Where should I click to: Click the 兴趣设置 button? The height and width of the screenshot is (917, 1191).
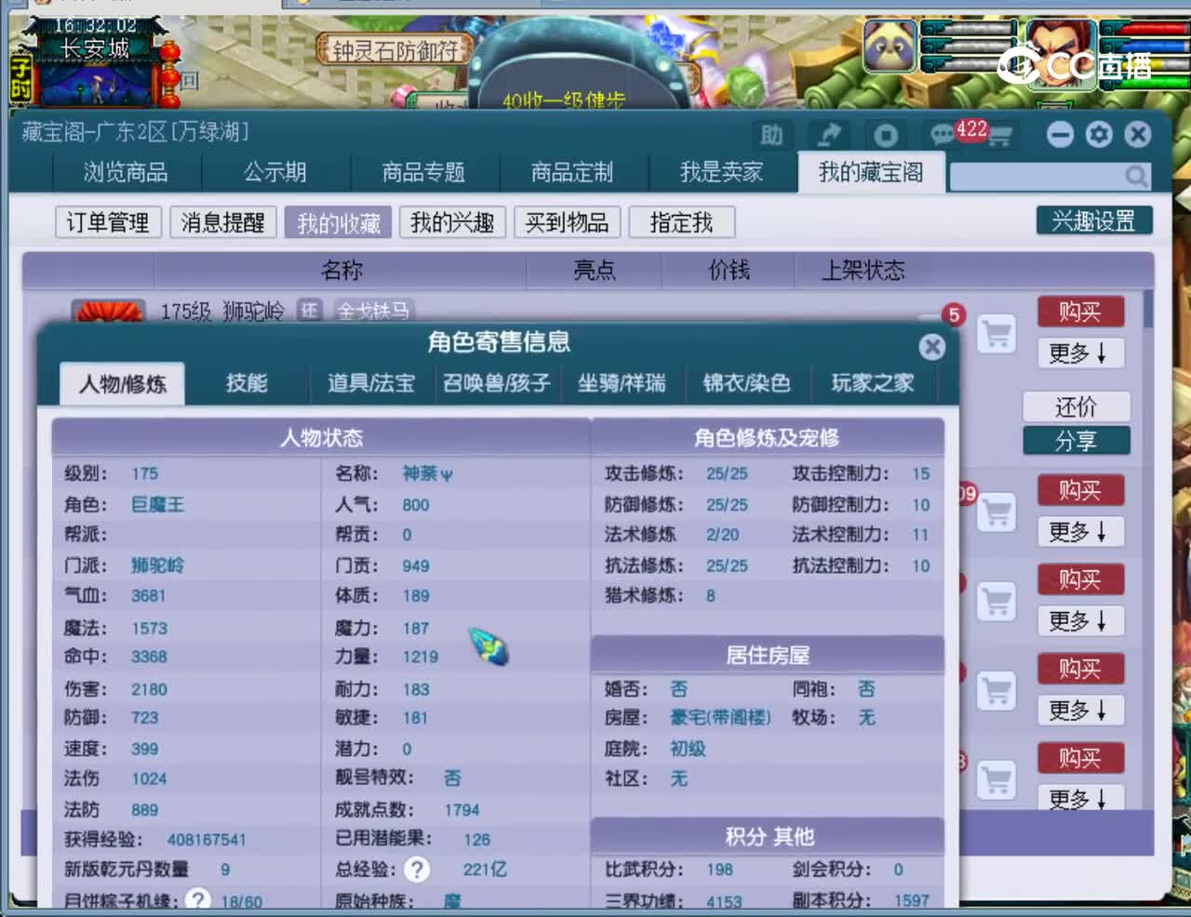(1094, 220)
